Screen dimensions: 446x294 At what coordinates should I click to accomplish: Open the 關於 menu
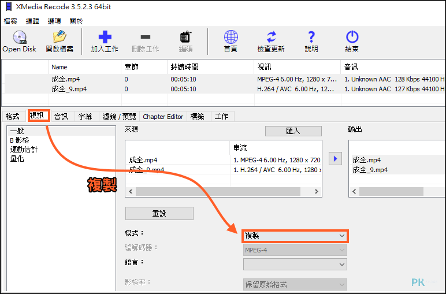(x=76, y=21)
